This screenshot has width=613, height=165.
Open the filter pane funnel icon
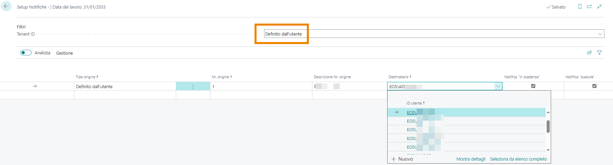pyautogui.click(x=599, y=53)
